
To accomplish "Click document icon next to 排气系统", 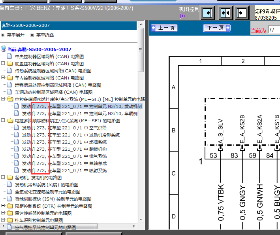I will pyautogui.click(x=17, y=156).
